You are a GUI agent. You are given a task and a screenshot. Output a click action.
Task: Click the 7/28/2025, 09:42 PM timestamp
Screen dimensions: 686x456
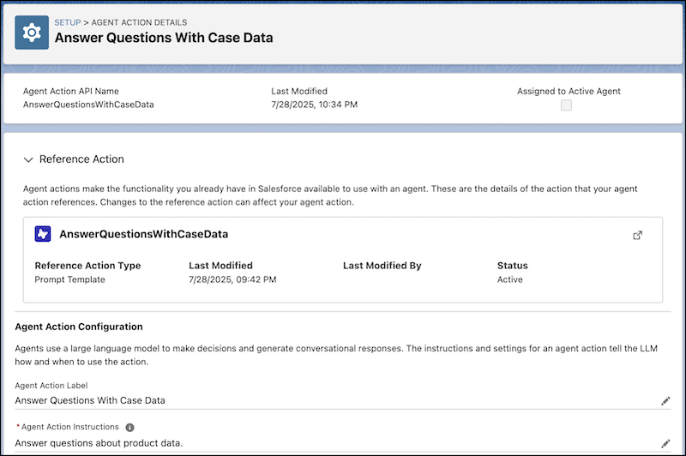[x=232, y=279]
